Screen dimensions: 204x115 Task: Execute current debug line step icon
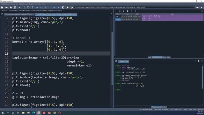point(41,8)
